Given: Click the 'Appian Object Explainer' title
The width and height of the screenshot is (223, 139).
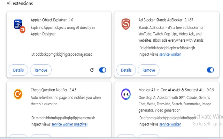Looking at the screenshot, I should 49,20.
